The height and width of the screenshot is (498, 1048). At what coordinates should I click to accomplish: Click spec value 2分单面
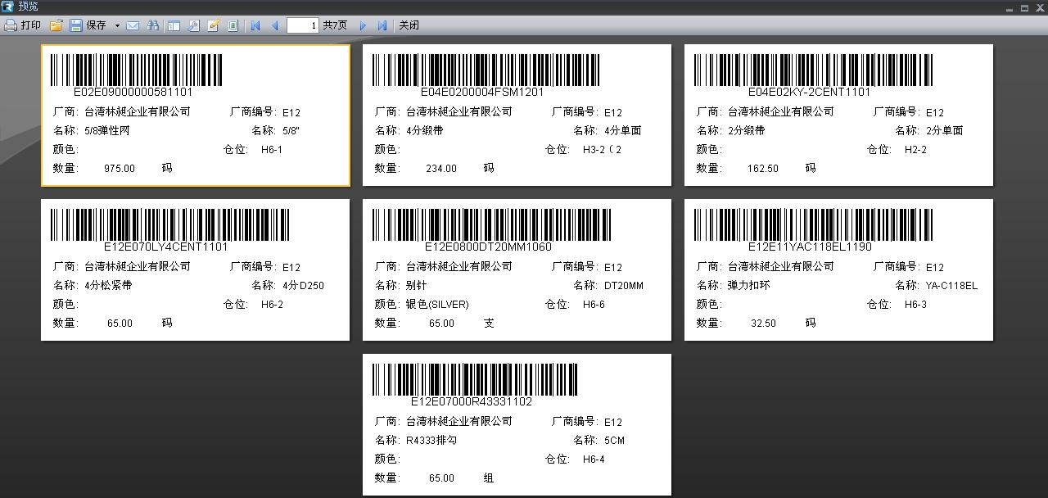(945, 130)
